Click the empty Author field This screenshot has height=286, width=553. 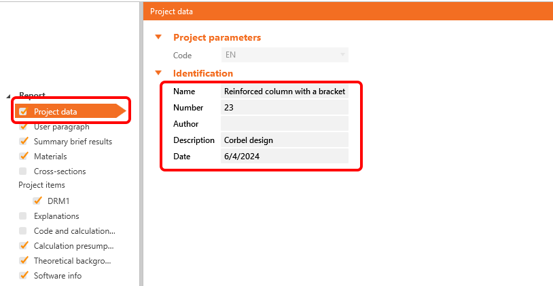click(x=285, y=124)
